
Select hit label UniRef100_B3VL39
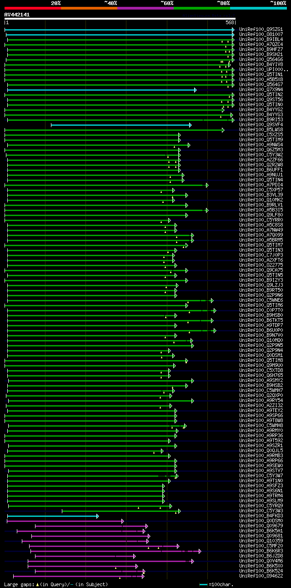tap(261, 195)
